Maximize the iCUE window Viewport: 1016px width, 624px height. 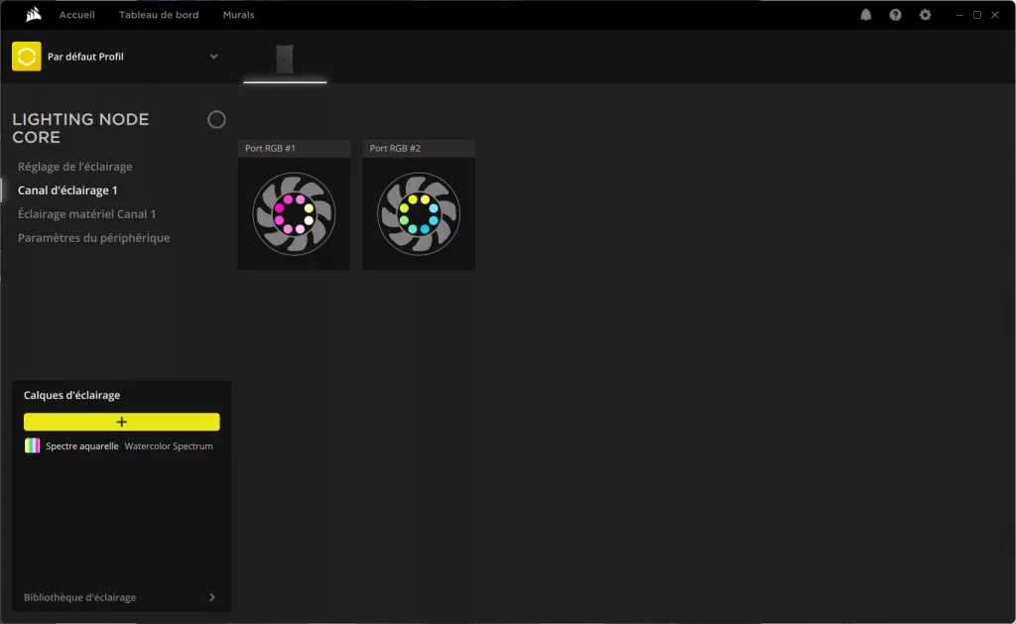pos(977,15)
